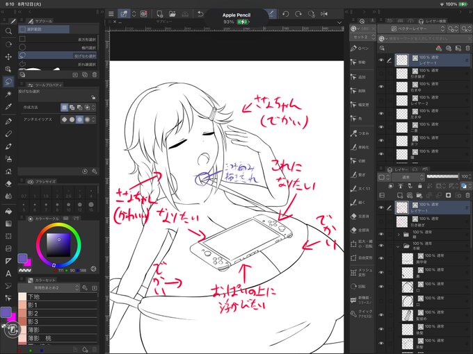Click the flip horizontal icon in top bar

[x=324, y=14]
